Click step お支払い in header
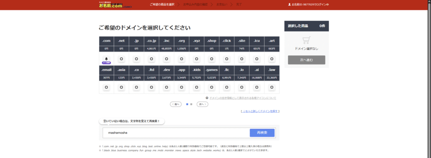 [222, 5]
